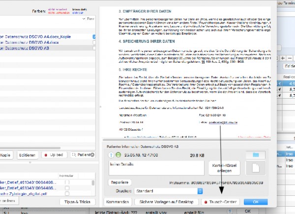This screenshot has width=295, height=214.
Task: Click into the keine Details text field
Action: coord(156,168)
